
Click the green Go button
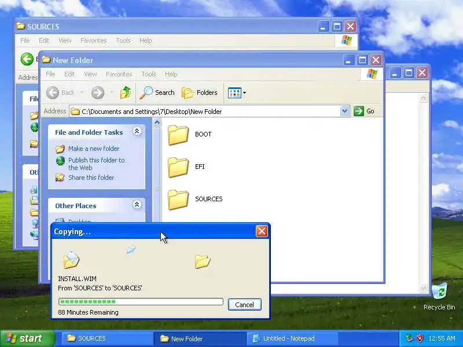(x=364, y=111)
